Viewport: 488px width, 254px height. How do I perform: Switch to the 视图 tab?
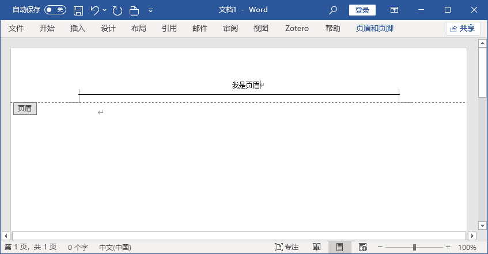(x=261, y=28)
